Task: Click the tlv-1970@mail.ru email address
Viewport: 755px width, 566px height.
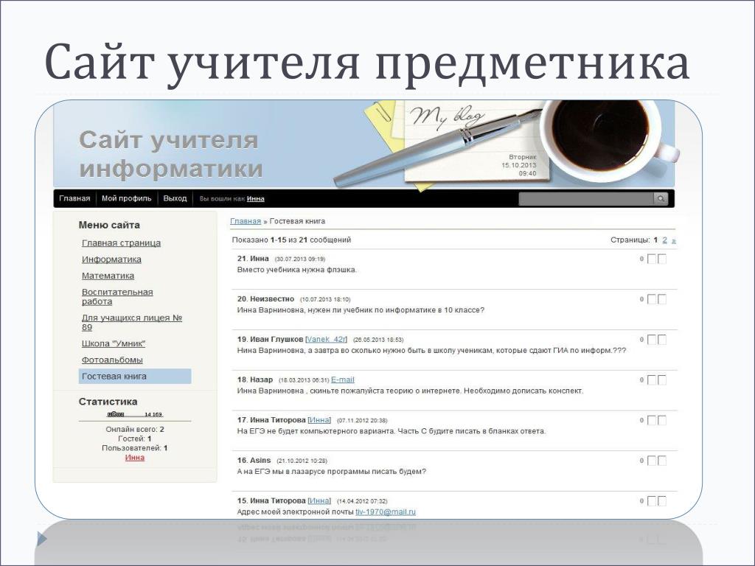Action: 386,512
